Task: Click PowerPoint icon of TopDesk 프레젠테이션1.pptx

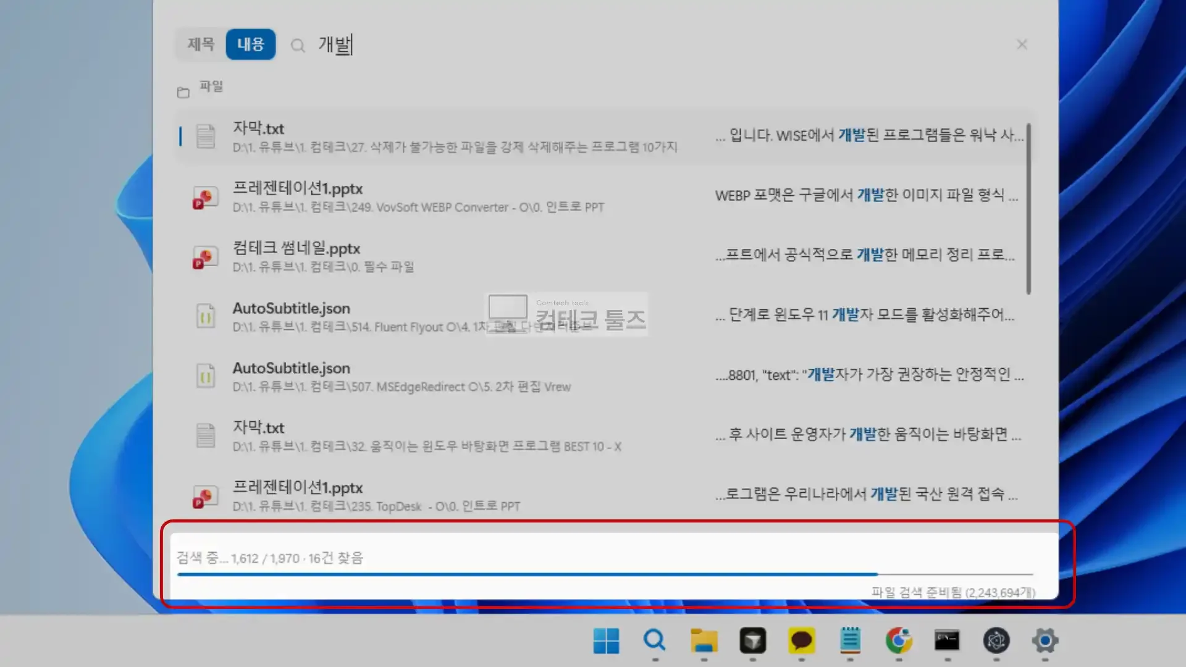Action: pos(206,497)
